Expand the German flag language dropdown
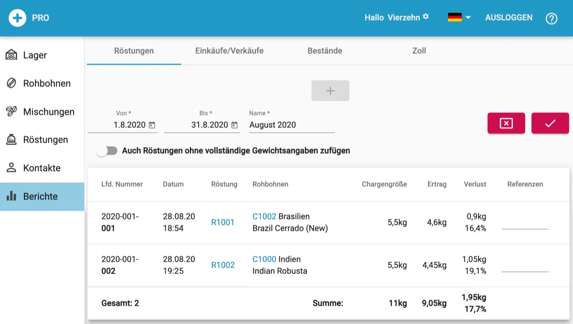Viewport: 573px width, 324px height. coord(459,17)
